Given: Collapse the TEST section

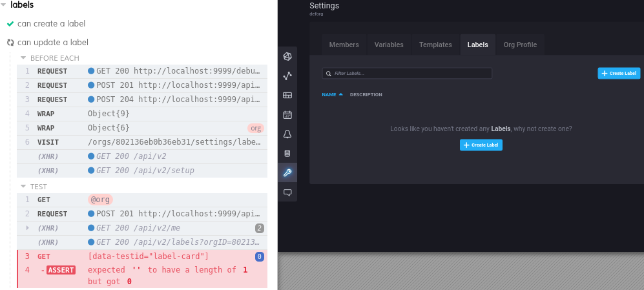Looking at the screenshot, I should [23, 187].
